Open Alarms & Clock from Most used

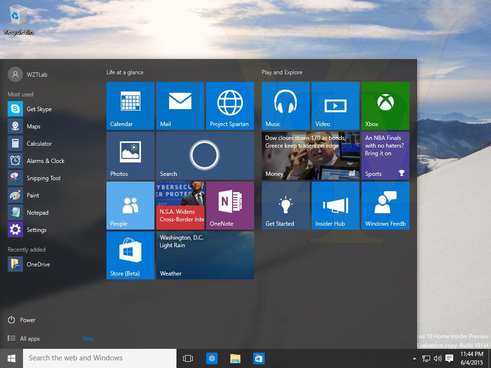point(52,161)
